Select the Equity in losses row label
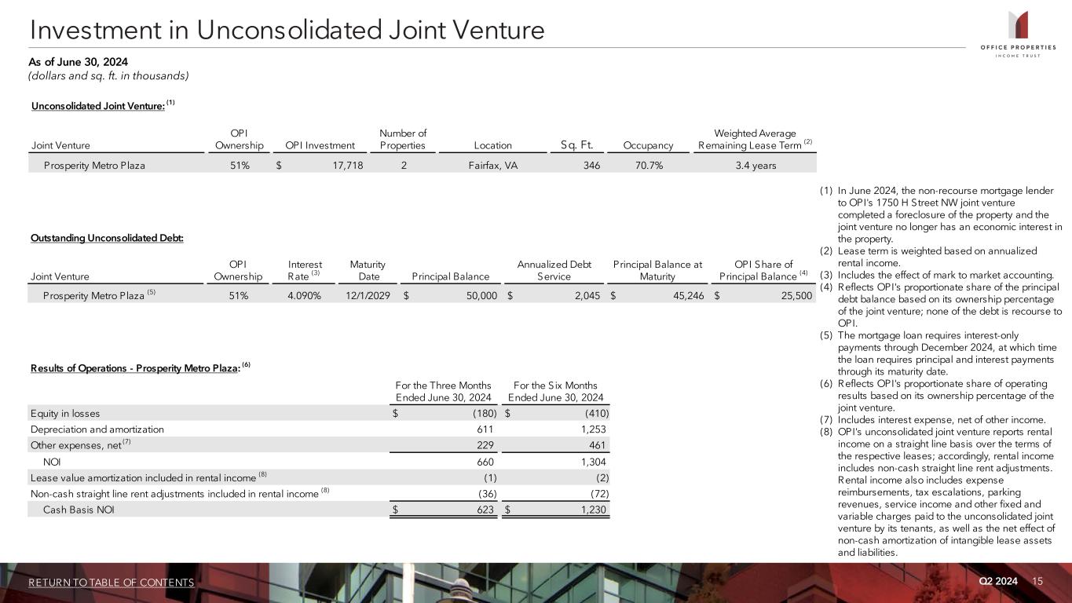The image size is (1072, 603). click(65, 414)
